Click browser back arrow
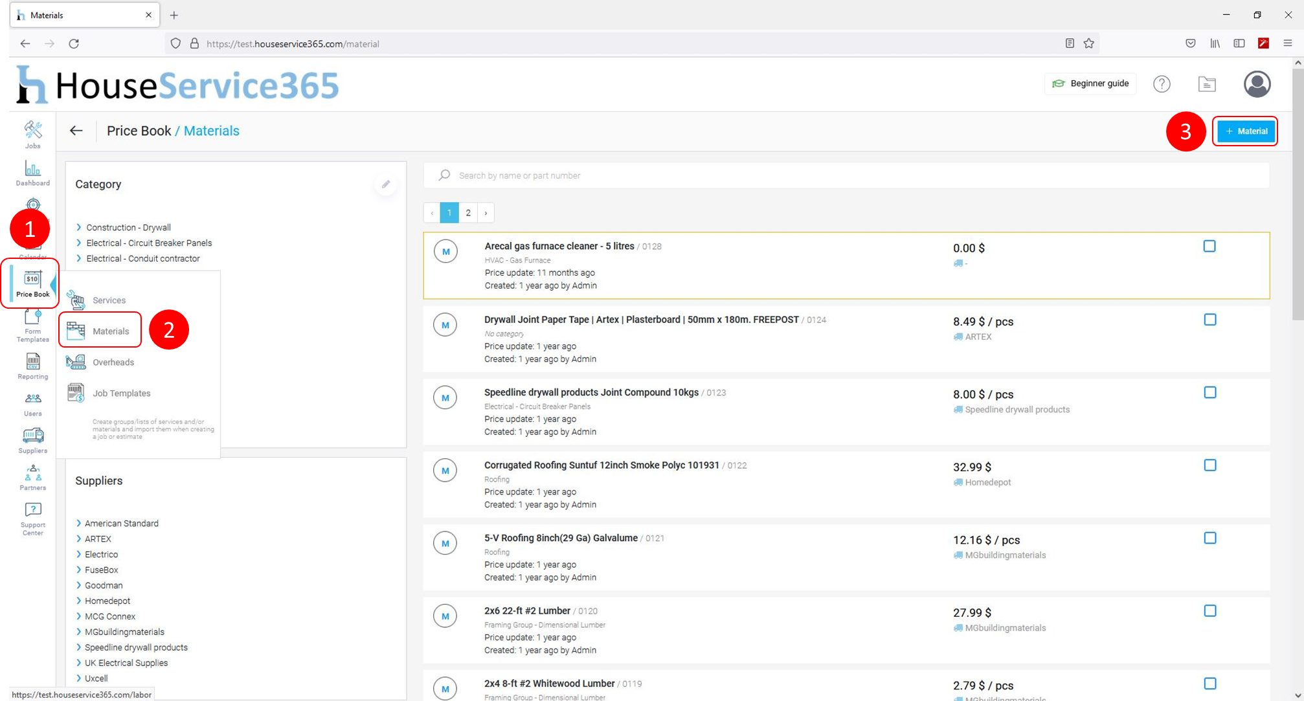 tap(25, 43)
